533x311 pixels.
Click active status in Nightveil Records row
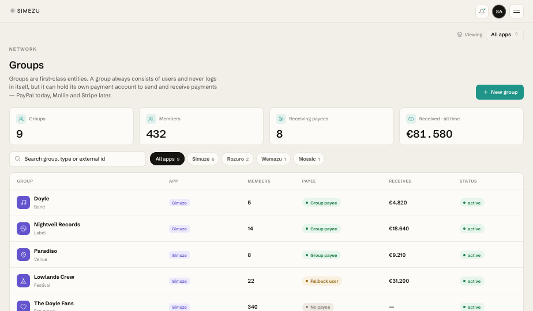click(x=472, y=229)
